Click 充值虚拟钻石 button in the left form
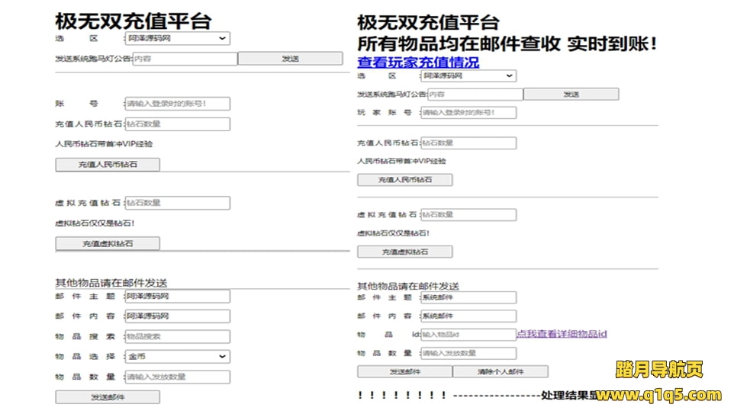This screenshot has width=734, height=414. (x=108, y=244)
